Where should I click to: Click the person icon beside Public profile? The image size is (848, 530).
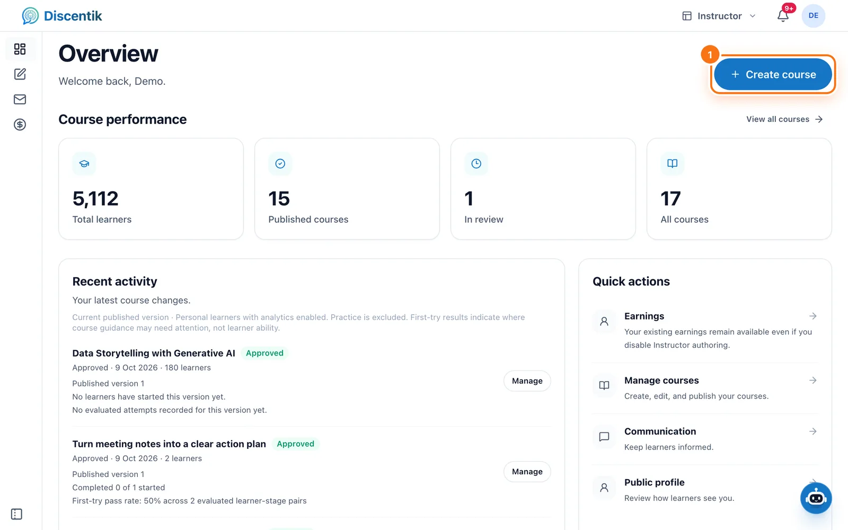(604, 488)
